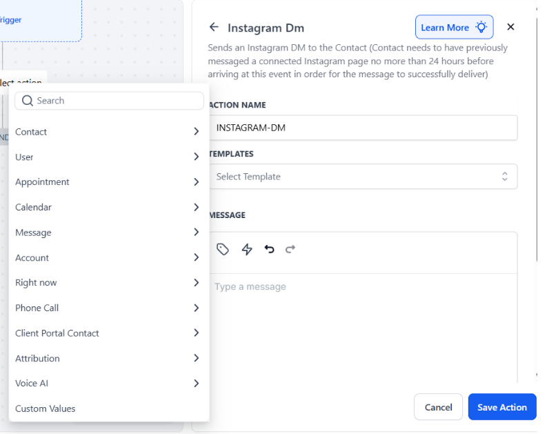Expand the chevron next to Right now
The width and height of the screenshot is (547, 434).
[x=197, y=283]
